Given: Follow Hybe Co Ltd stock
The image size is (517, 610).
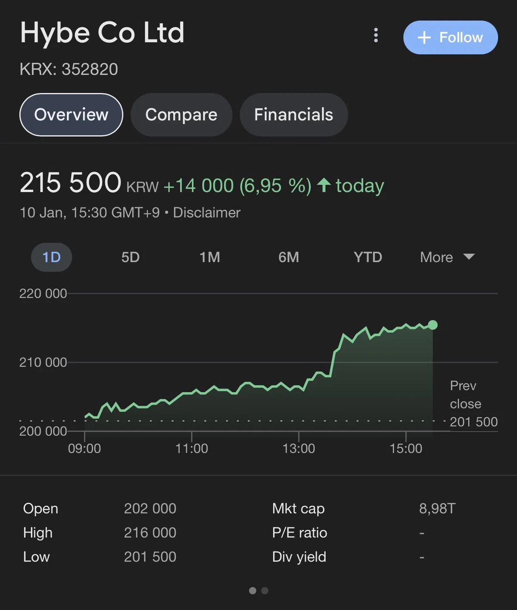Looking at the screenshot, I should [450, 37].
